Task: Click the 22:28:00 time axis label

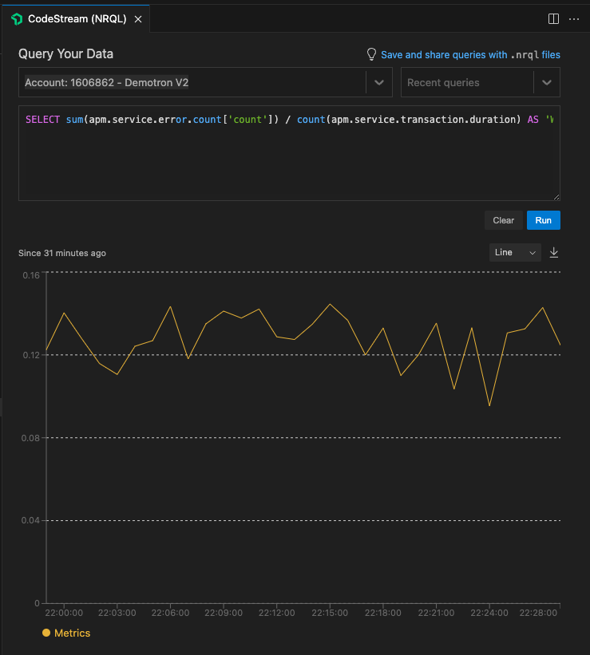Action: [x=538, y=613]
